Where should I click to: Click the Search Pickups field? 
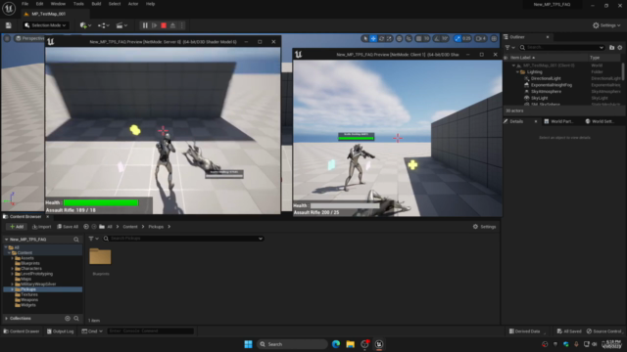183,239
